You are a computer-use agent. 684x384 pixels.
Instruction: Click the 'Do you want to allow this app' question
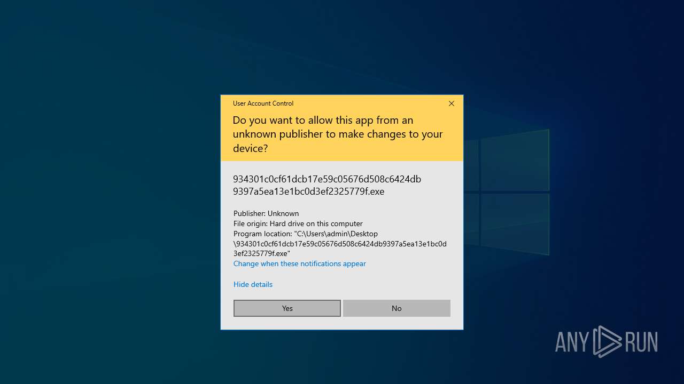(x=338, y=134)
